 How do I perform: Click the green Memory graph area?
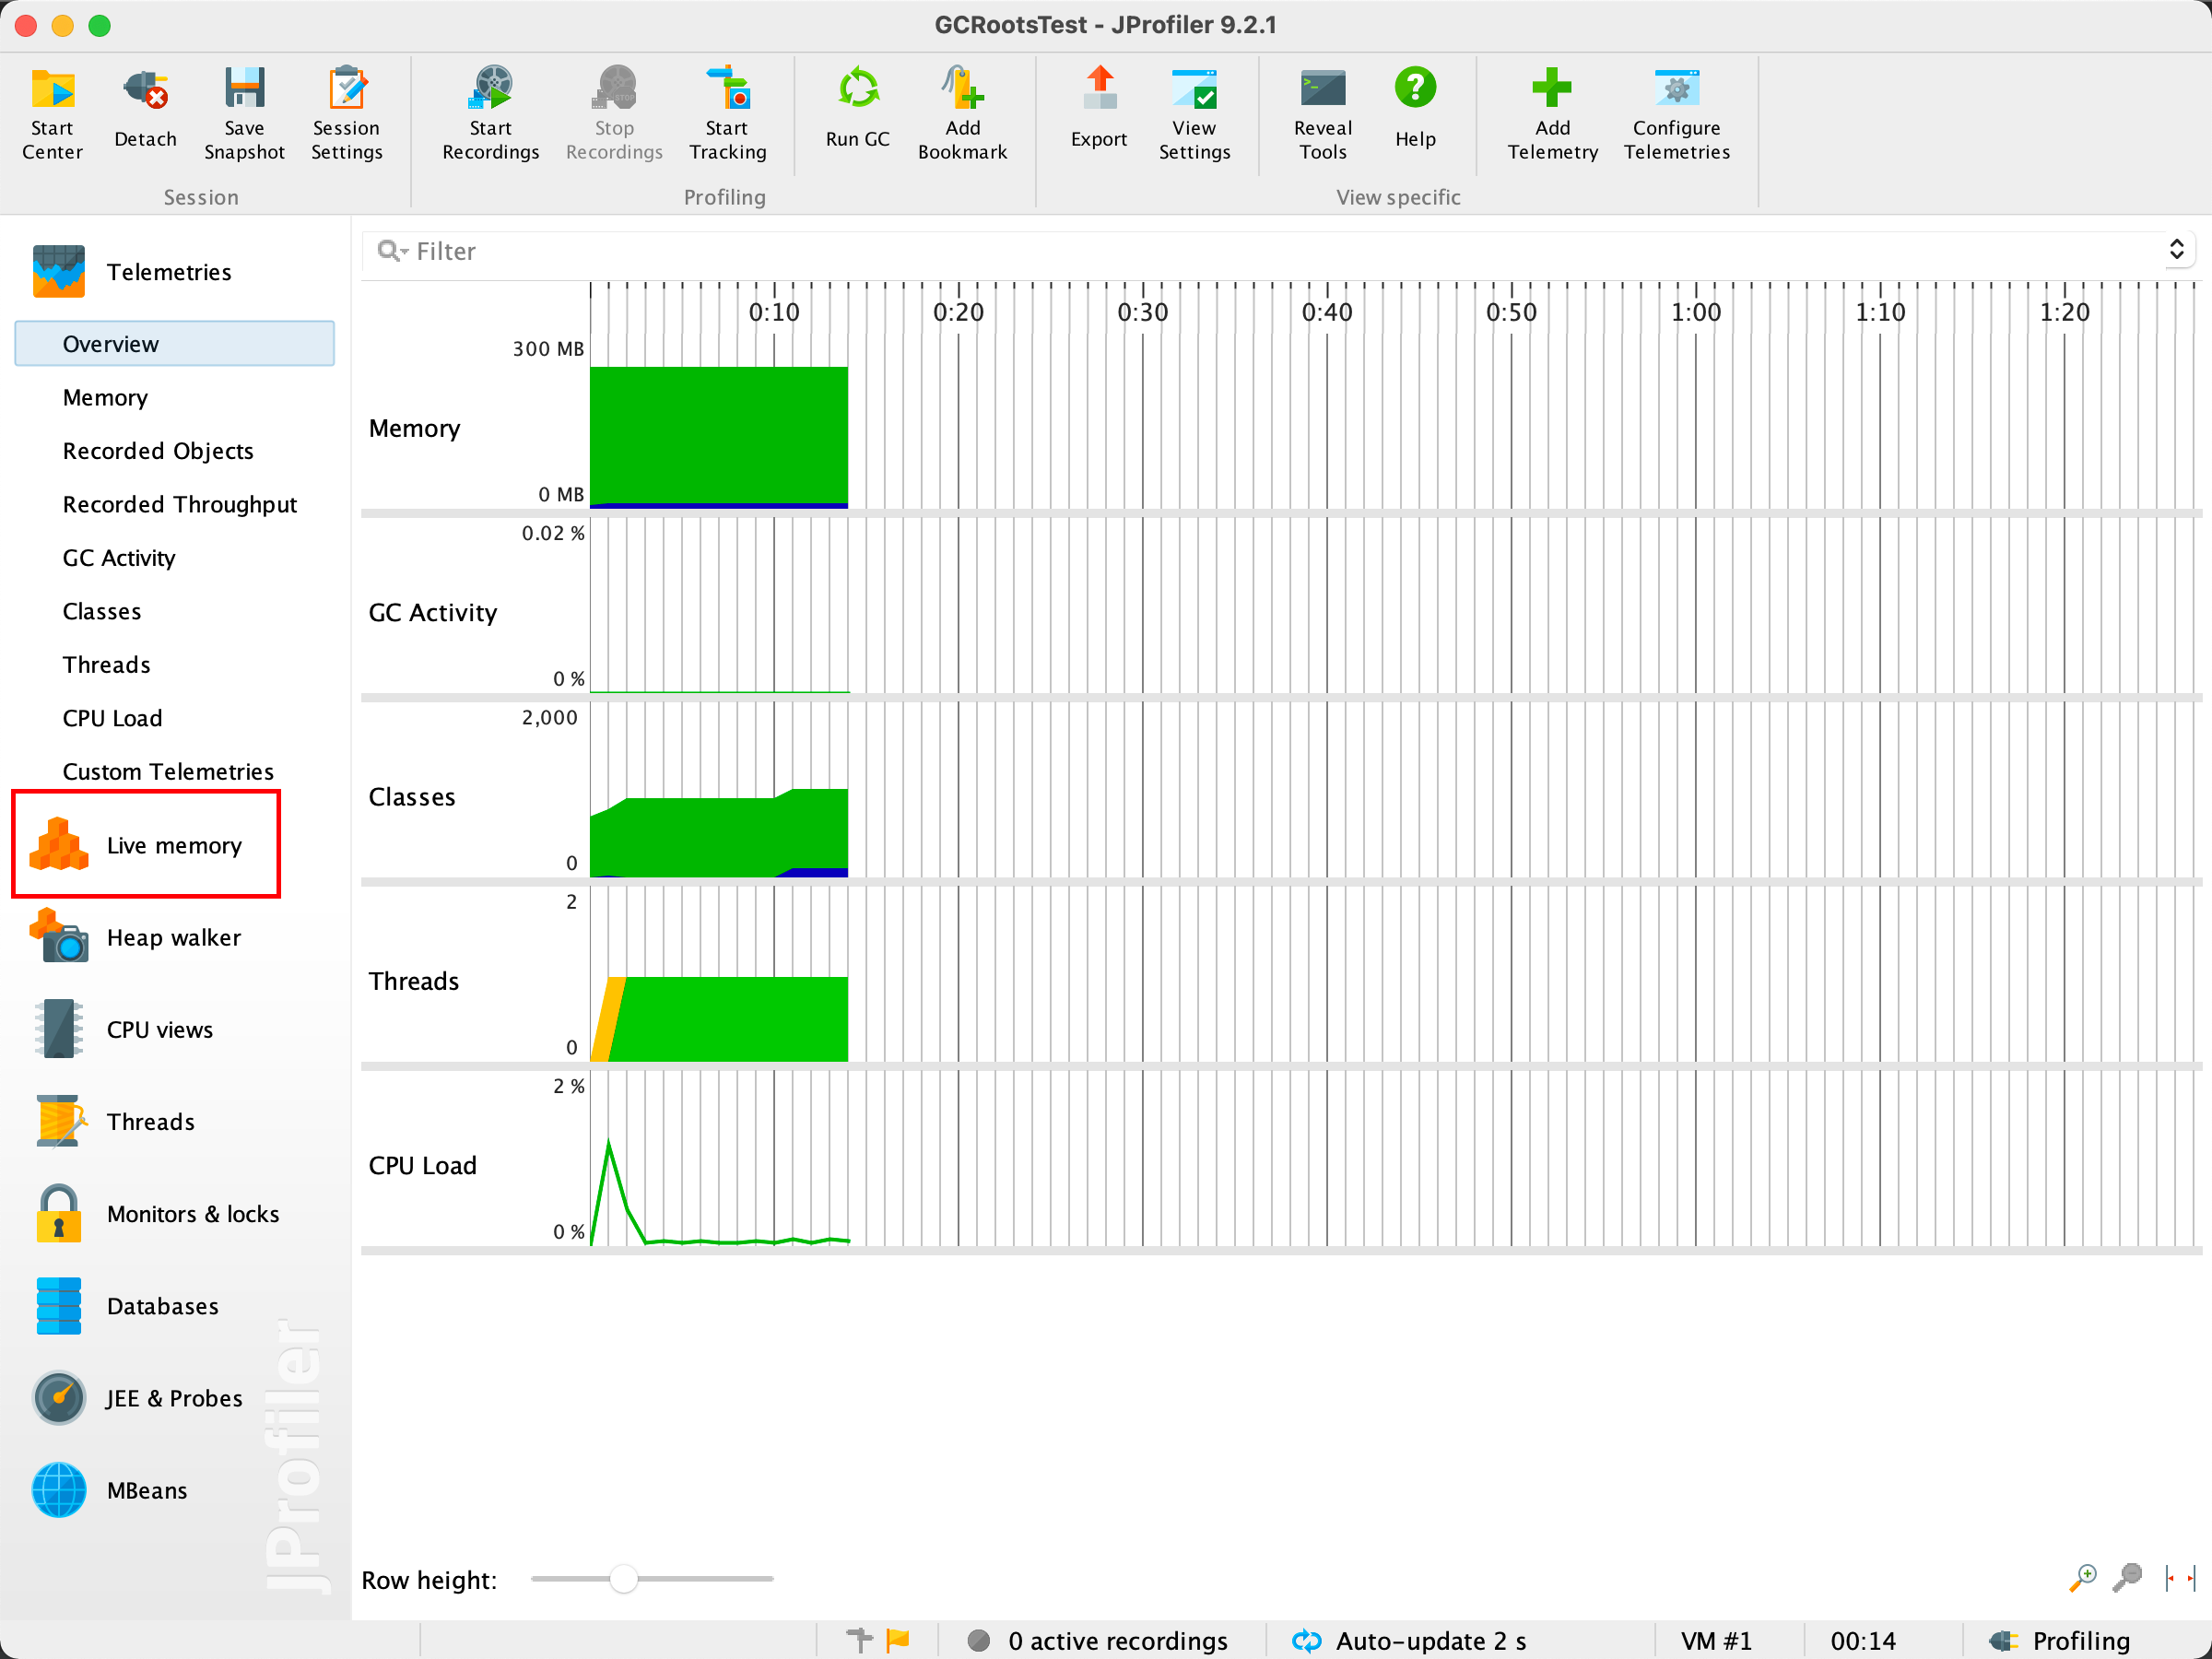pos(719,435)
